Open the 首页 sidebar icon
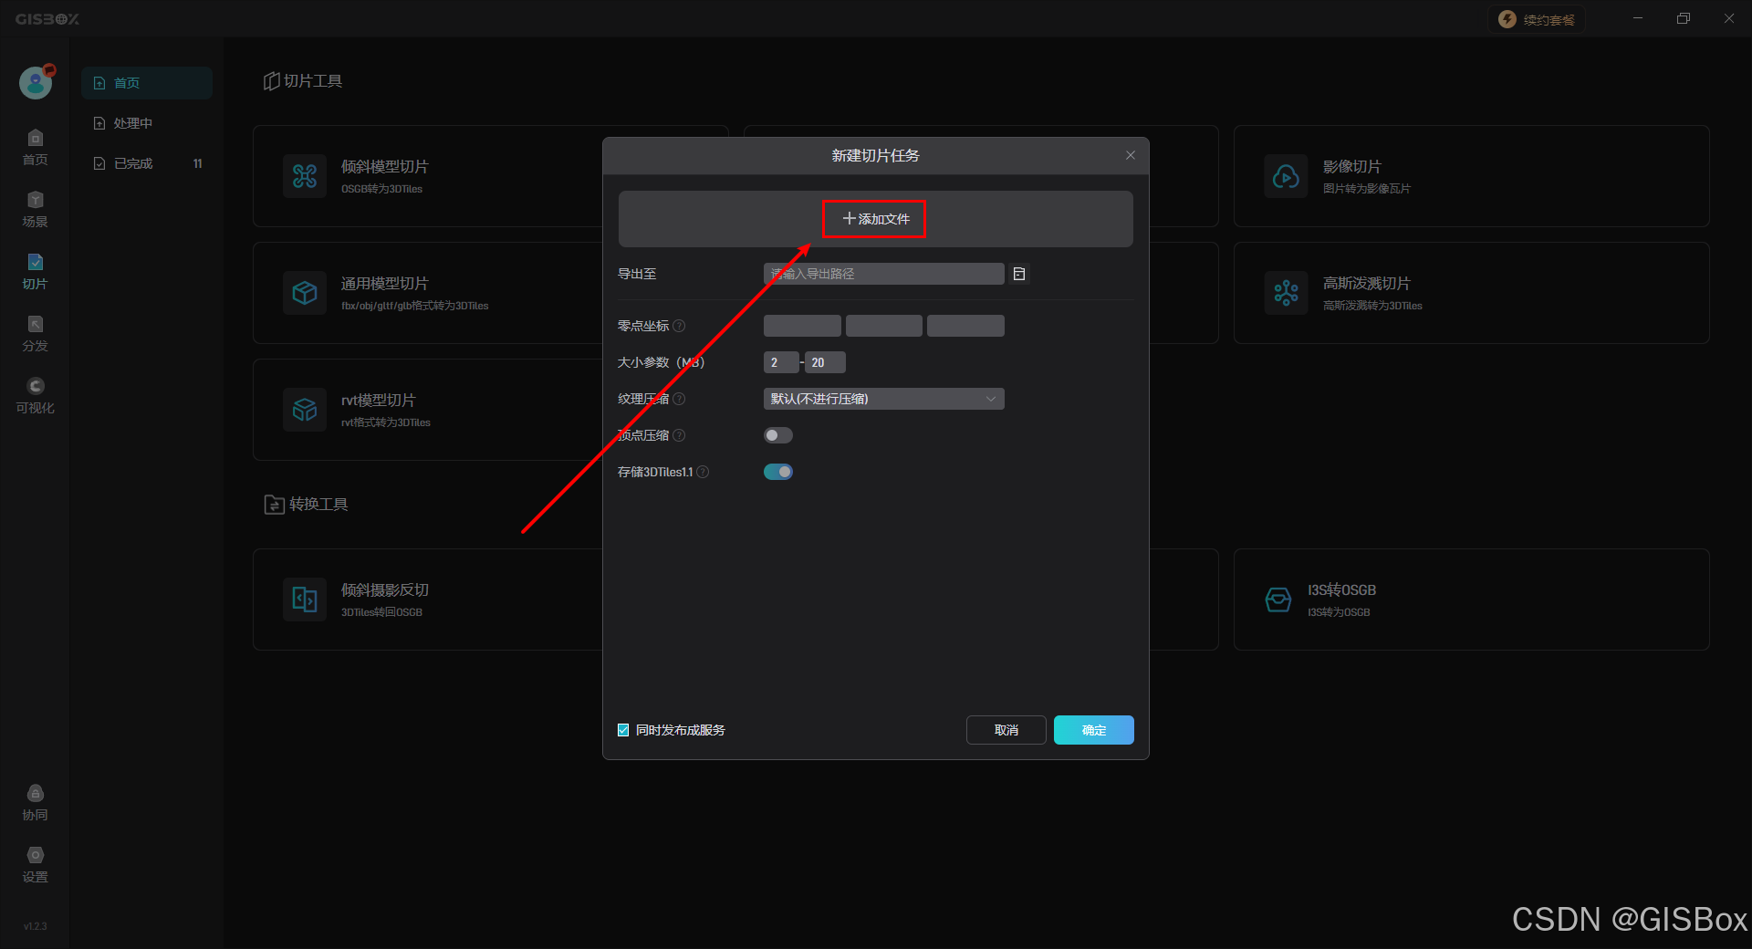1752x949 pixels. point(36,147)
